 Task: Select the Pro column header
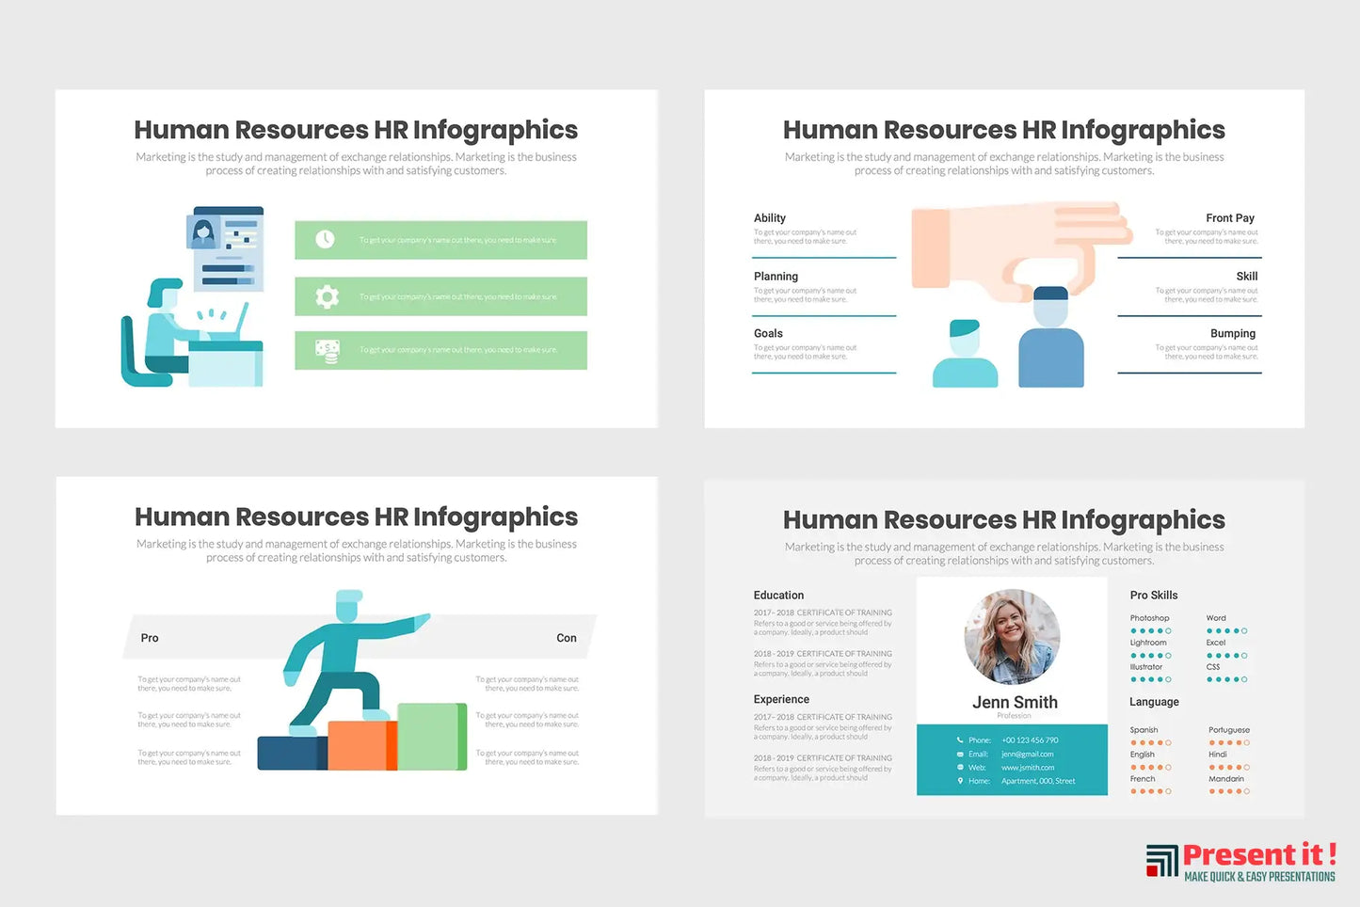150,638
